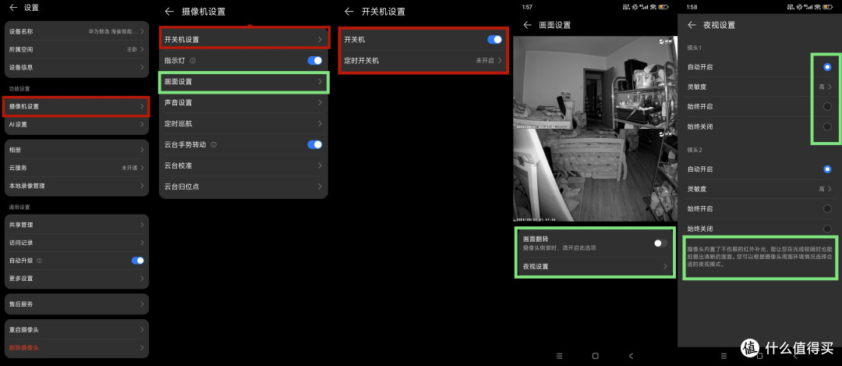Open the 售后服务 row

tap(76, 304)
